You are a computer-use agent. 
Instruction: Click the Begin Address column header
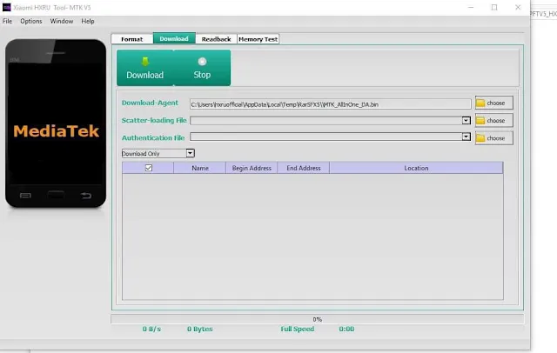(x=252, y=168)
